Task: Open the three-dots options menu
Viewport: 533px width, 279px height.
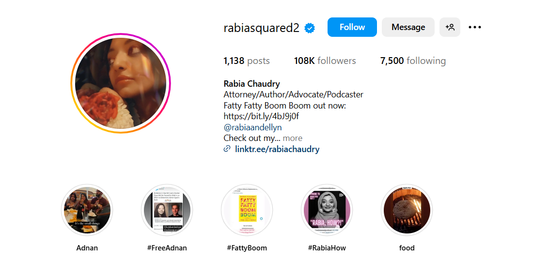Action: 474,27
